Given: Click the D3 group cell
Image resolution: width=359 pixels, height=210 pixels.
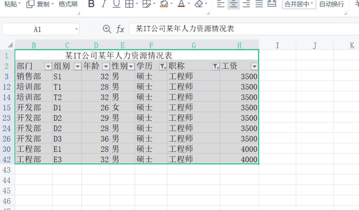Looking at the screenshot, I should click(67, 138).
